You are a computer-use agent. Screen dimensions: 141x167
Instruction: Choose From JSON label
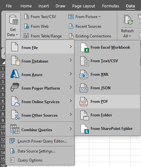[101, 88]
